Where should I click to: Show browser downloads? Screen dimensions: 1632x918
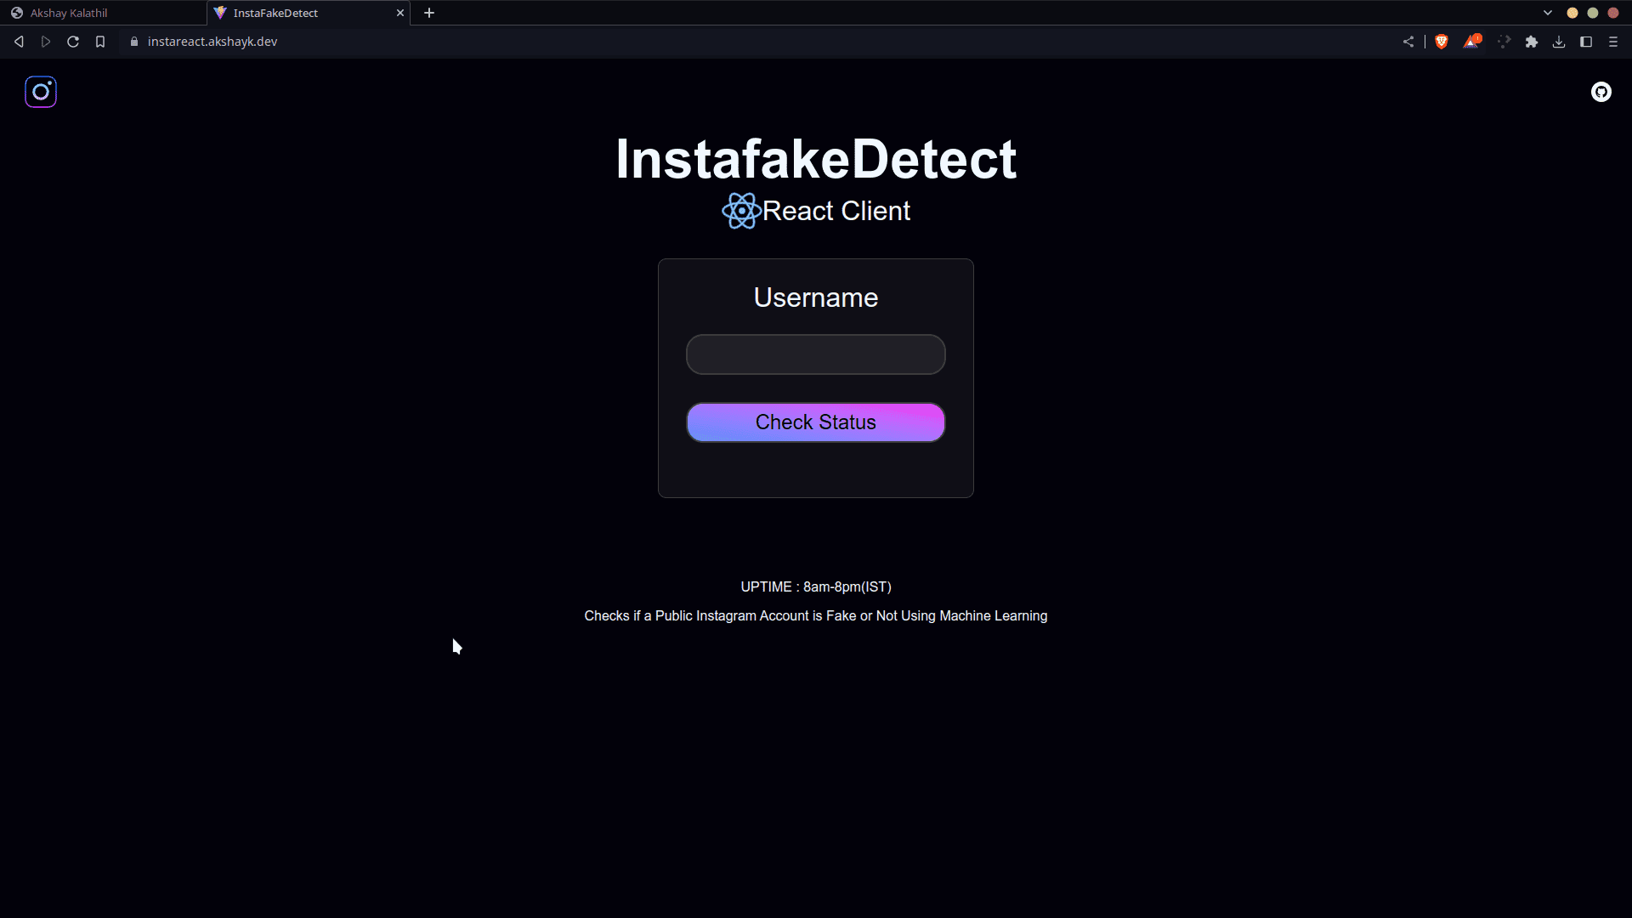tap(1559, 42)
